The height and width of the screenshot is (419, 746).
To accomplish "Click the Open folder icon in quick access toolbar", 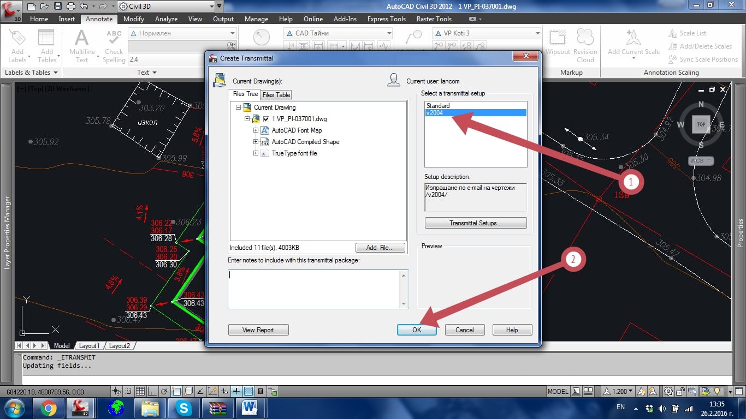I will point(44,7).
